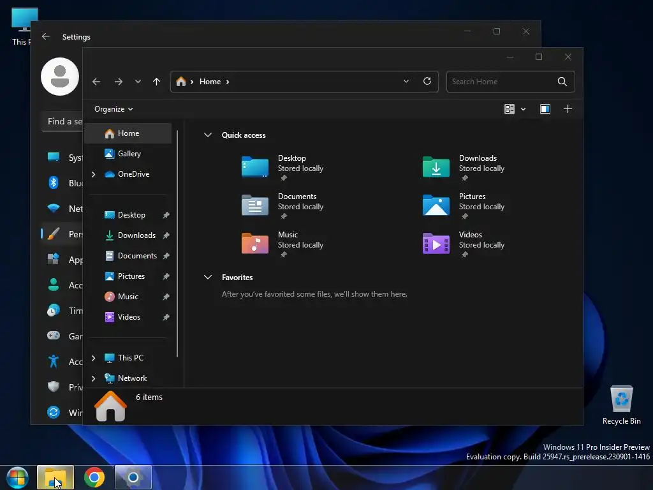Collapse the Favorites section
The width and height of the screenshot is (653, 490).
tap(207, 278)
